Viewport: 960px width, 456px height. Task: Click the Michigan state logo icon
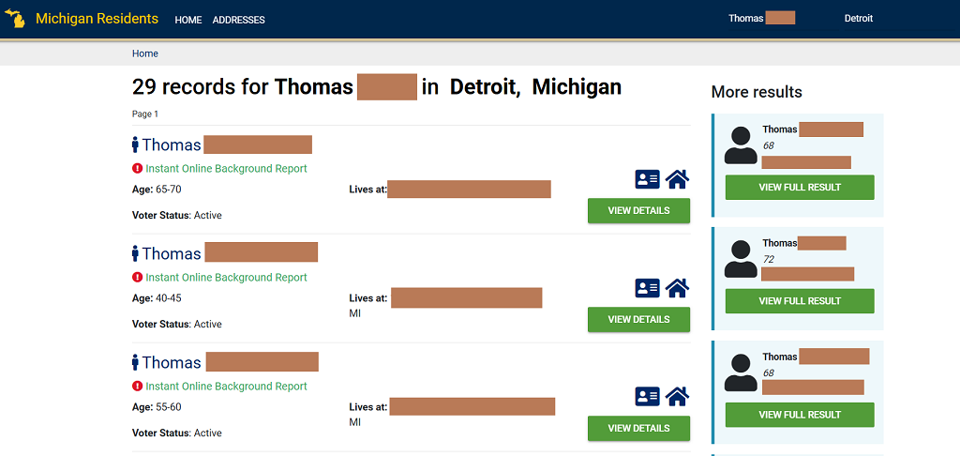click(x=15, y=19)
